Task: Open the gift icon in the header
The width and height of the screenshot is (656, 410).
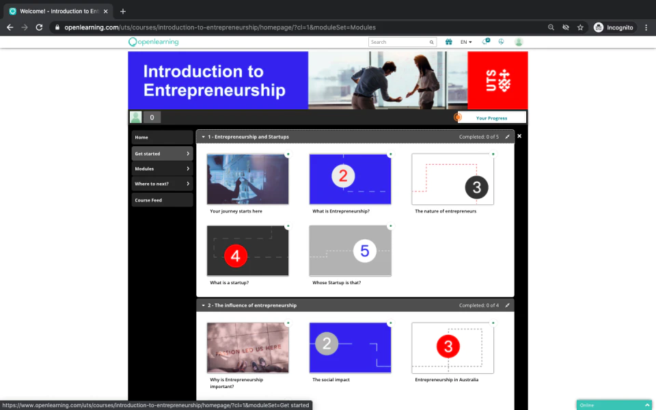Action: (x=448, y=42)
